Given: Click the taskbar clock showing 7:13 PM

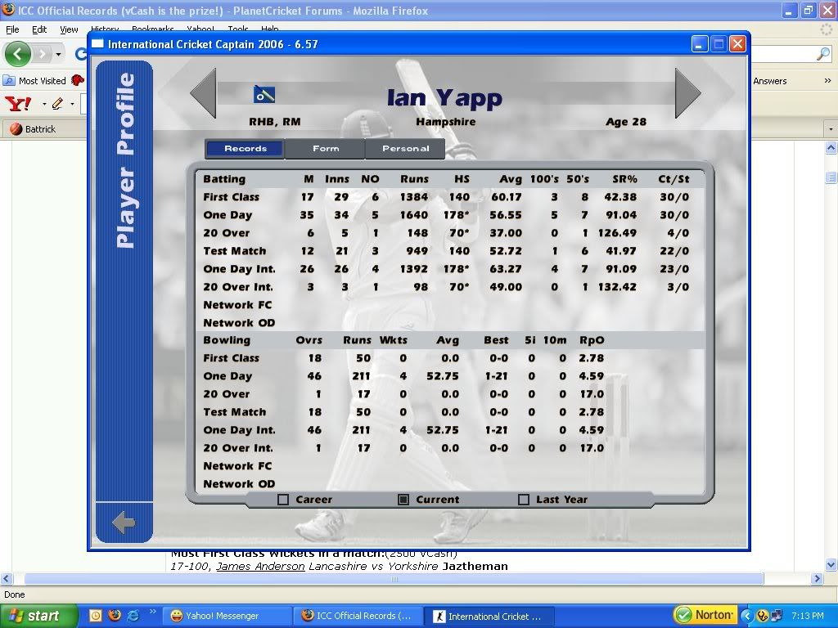Looking at the screenshot, I should click(808, 616).
